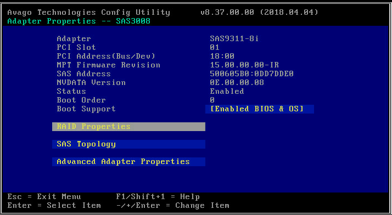Click the Adapter Properties -- SAS3008 heading
The image size is (392, 215).
79,21
